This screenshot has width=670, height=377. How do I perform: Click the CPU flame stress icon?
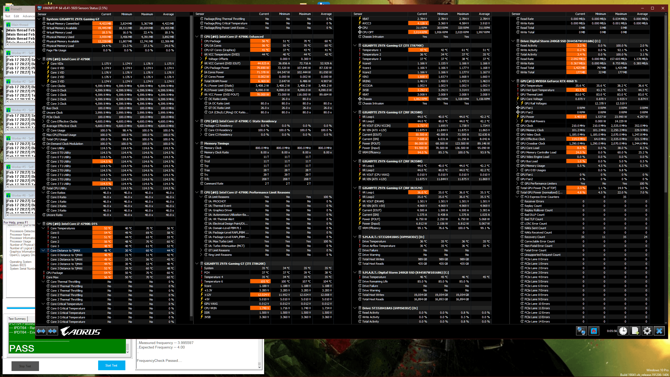coord(594,331)
